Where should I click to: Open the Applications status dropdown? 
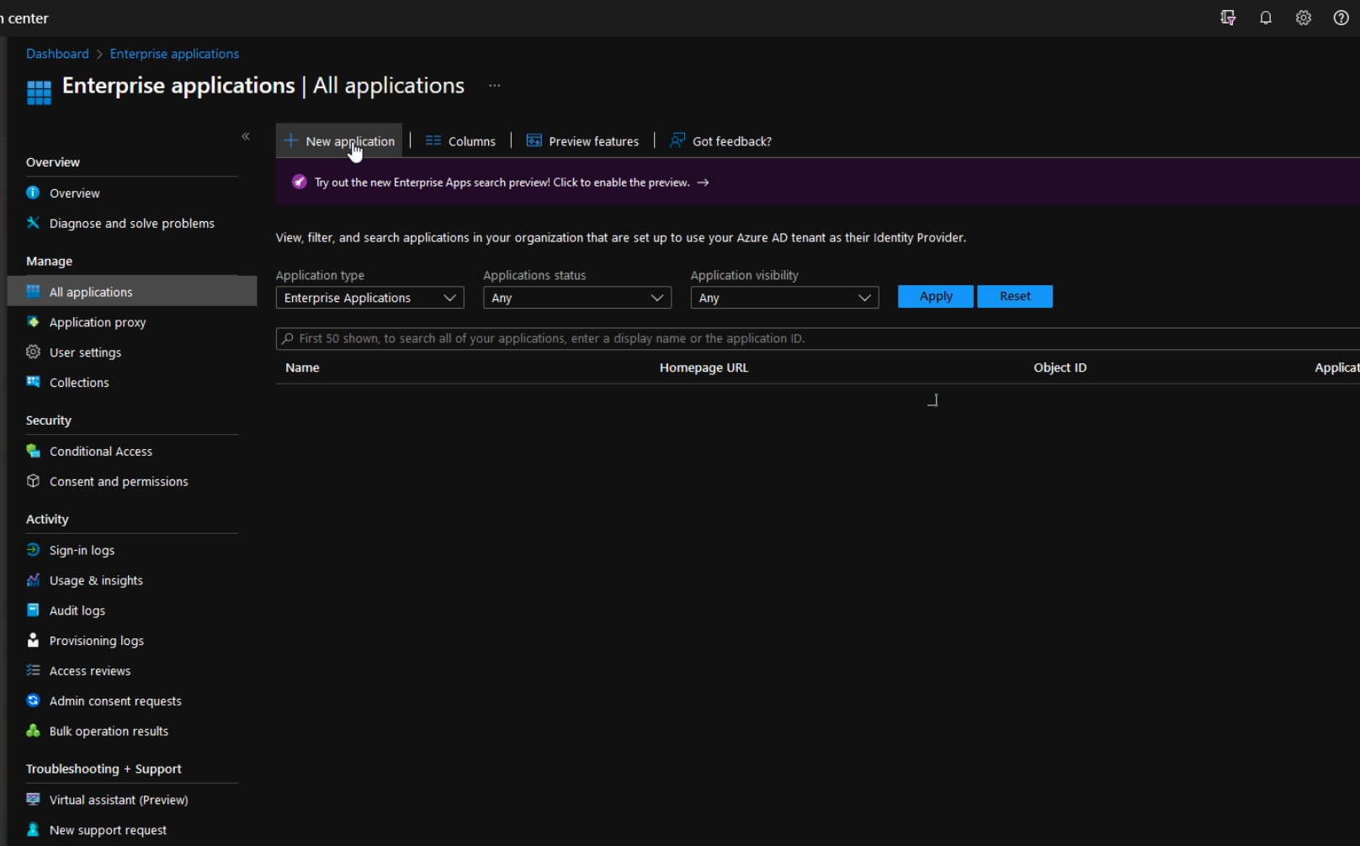tap(577, 298)
